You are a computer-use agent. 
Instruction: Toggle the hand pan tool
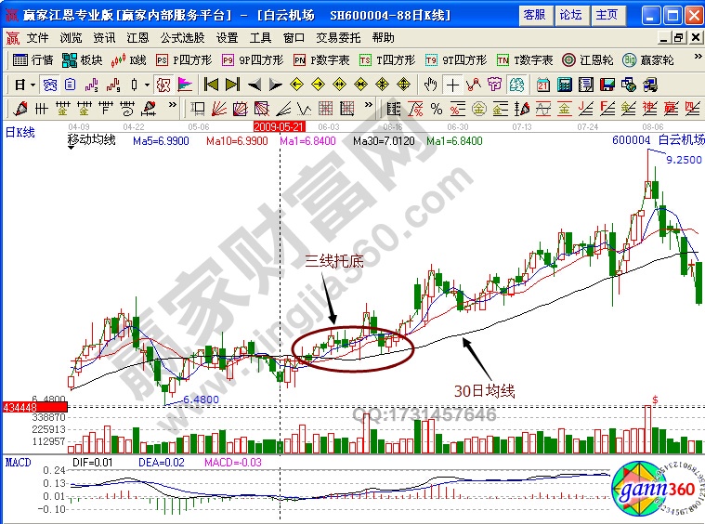click(x=430, y=85)
